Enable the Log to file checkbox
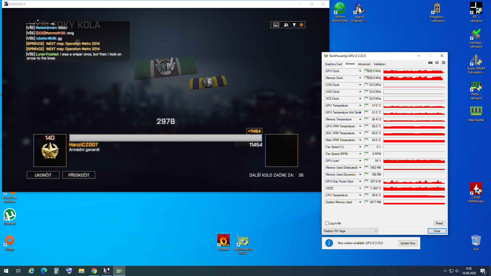 coord(327,223)
